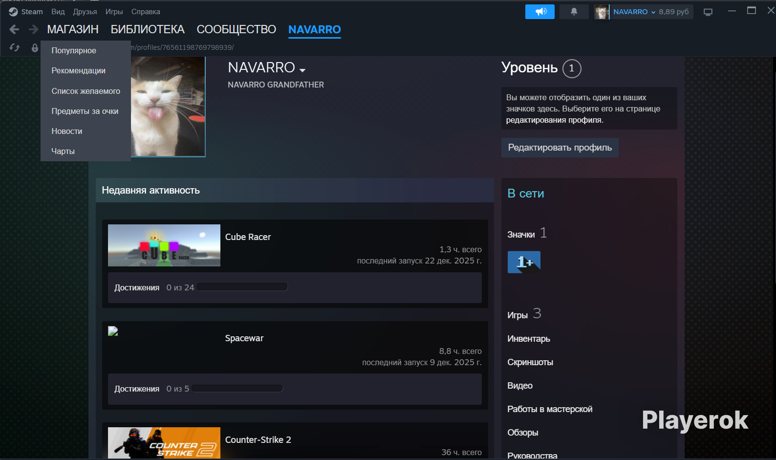This screenshot has height=460, width=776.
Task: Switch to the СООБЩЕСТВО tab
Action: click(237, 29)
